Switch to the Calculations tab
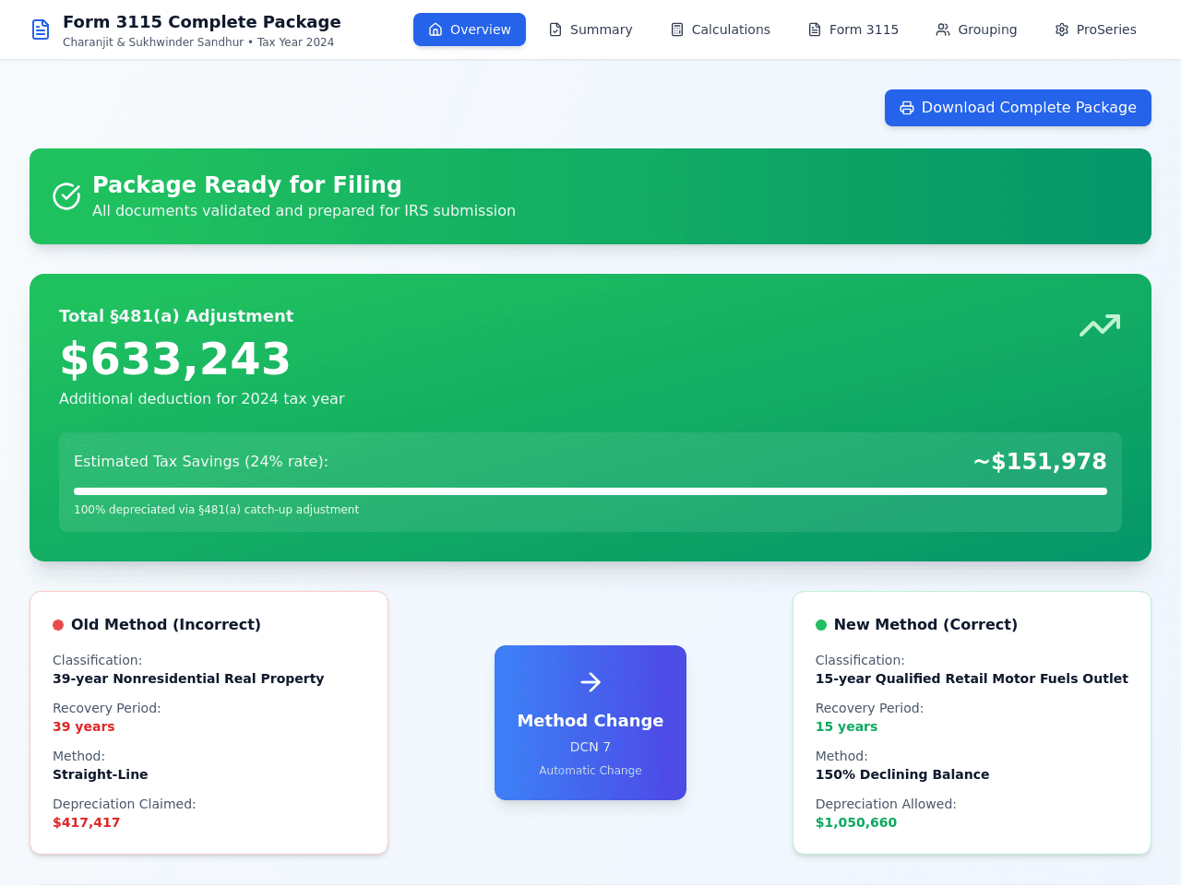This screenshot has width=1181, height=885. (x=720, y=29)
